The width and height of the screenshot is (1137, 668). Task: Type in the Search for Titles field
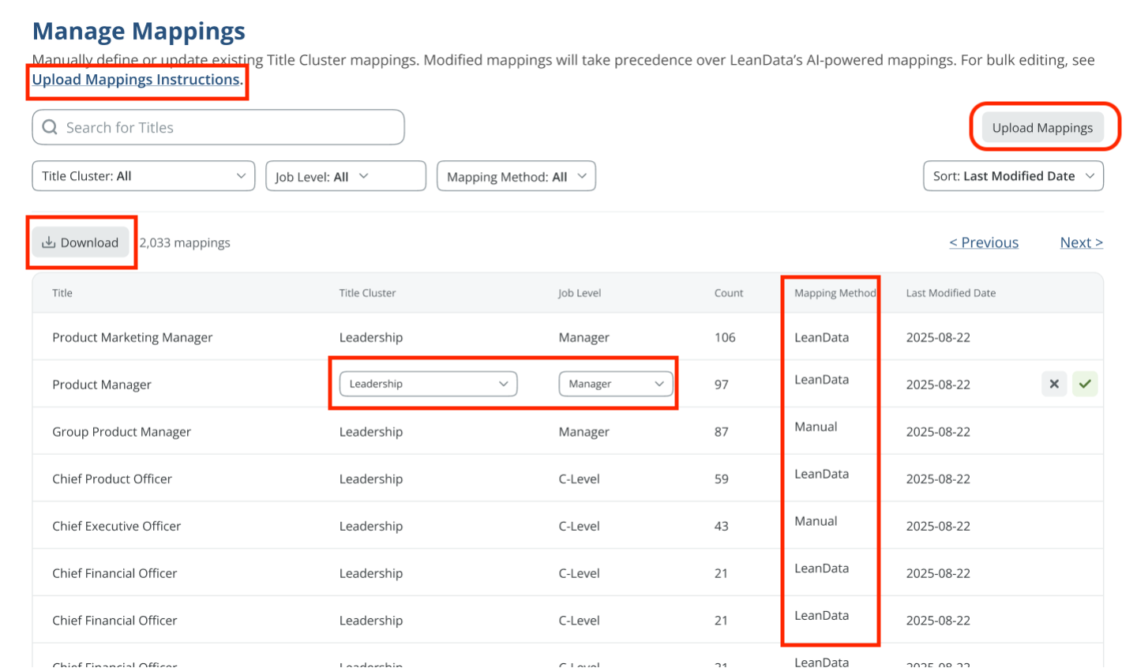coord(229,127)
